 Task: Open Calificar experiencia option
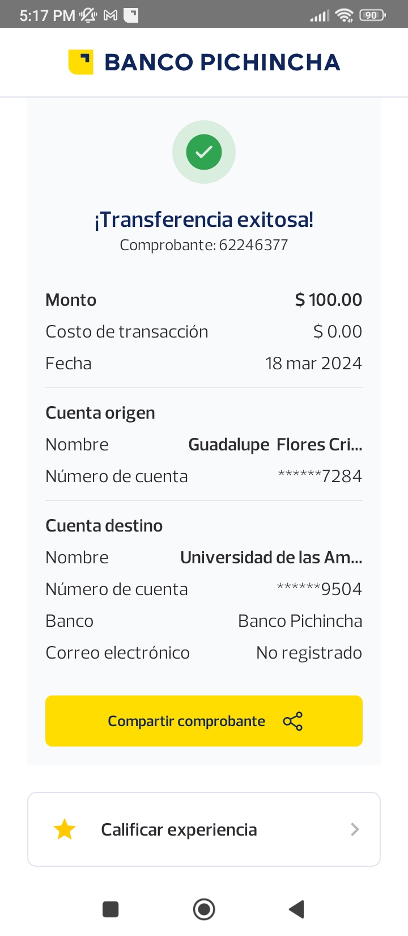179,829
